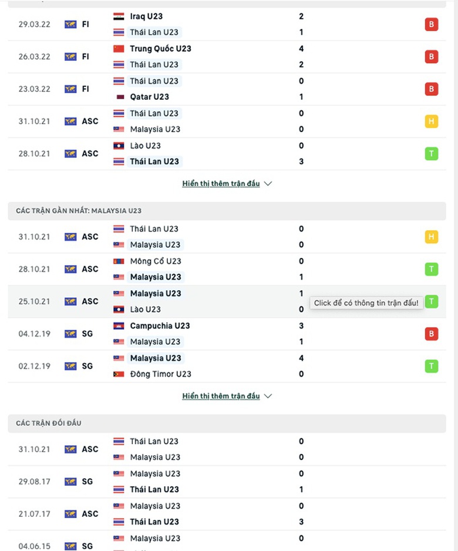Viewport: 458px width, 551px height.
Task: Click green T badge for Lào vs Thái Lan
Action: pos(432,154)
